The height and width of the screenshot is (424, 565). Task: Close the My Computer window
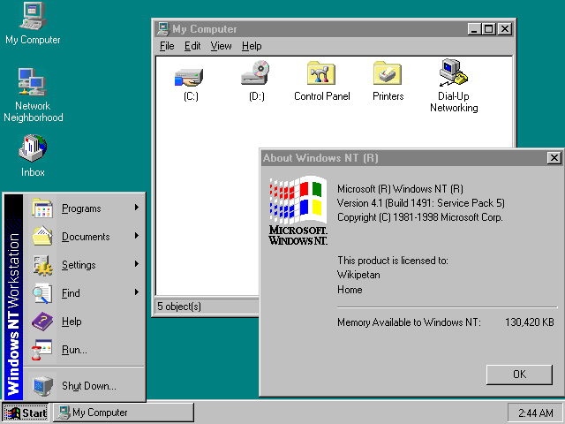click(x=505, y=29)
